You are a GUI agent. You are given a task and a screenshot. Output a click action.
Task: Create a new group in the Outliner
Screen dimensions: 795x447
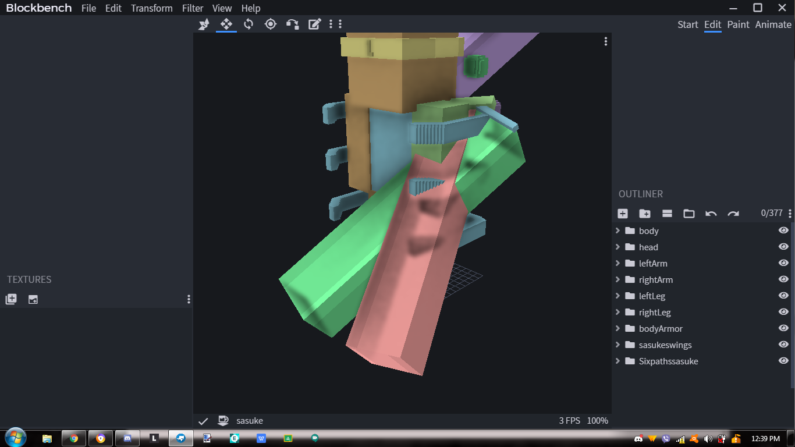pos(645,213)
